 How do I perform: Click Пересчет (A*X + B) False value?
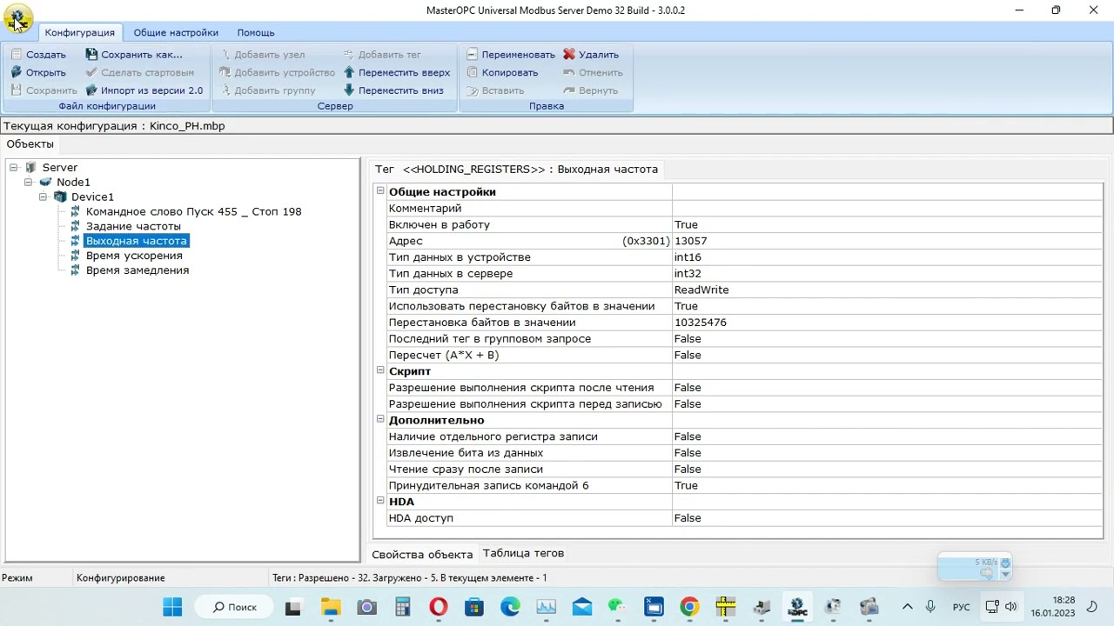(x=887, y=355)
